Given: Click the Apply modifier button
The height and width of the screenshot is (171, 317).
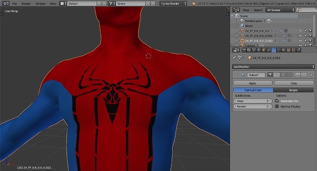Looking at the screenshot, I should click(x=253, y=83).
